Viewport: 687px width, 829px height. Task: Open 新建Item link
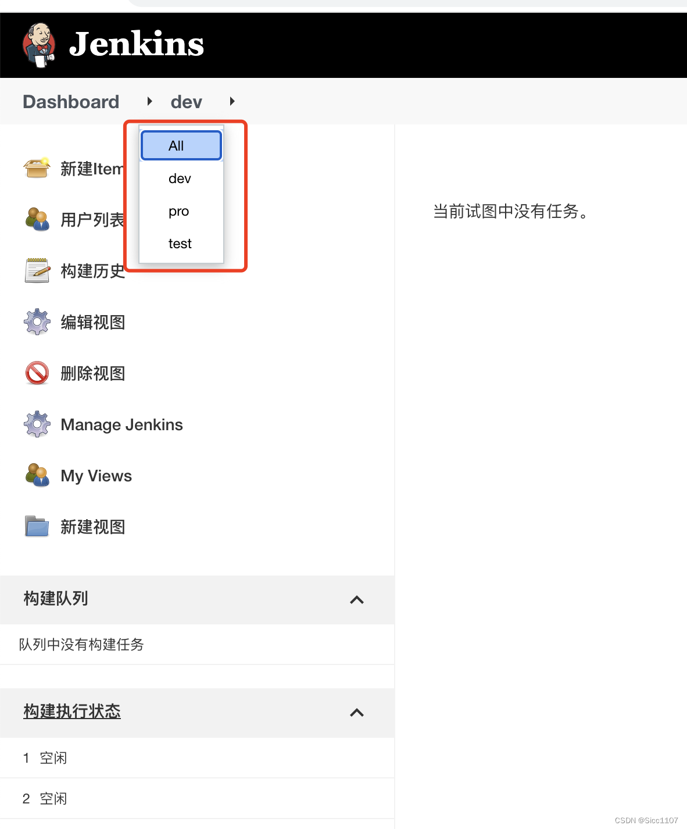tap(92, 169)
